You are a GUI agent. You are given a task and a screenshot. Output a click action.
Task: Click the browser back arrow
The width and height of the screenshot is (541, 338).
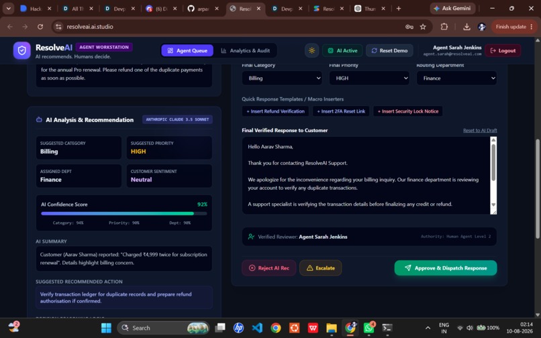click(x=10, y=27)
